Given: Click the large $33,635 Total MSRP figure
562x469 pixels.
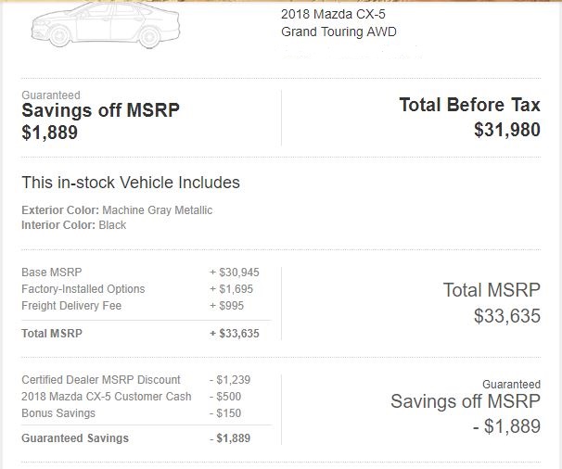Looking at the screenshot, I should click(x=506, y=316).
